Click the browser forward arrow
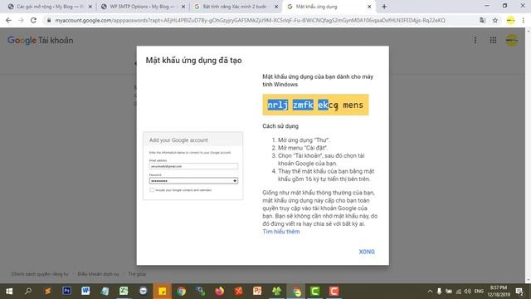Screen dimensions: 531x299 click(x=21, y=20)
